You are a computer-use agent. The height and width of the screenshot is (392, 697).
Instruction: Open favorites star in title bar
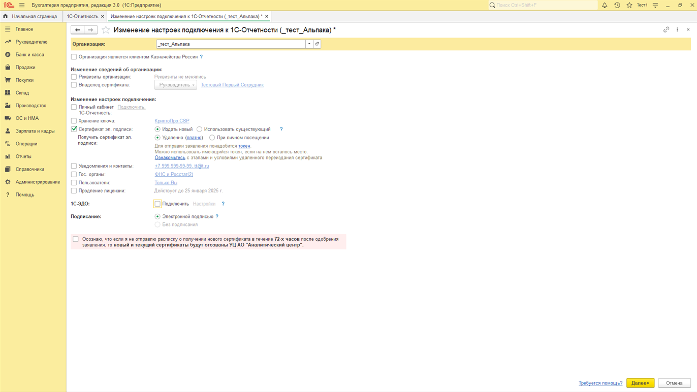click(629, 5)
